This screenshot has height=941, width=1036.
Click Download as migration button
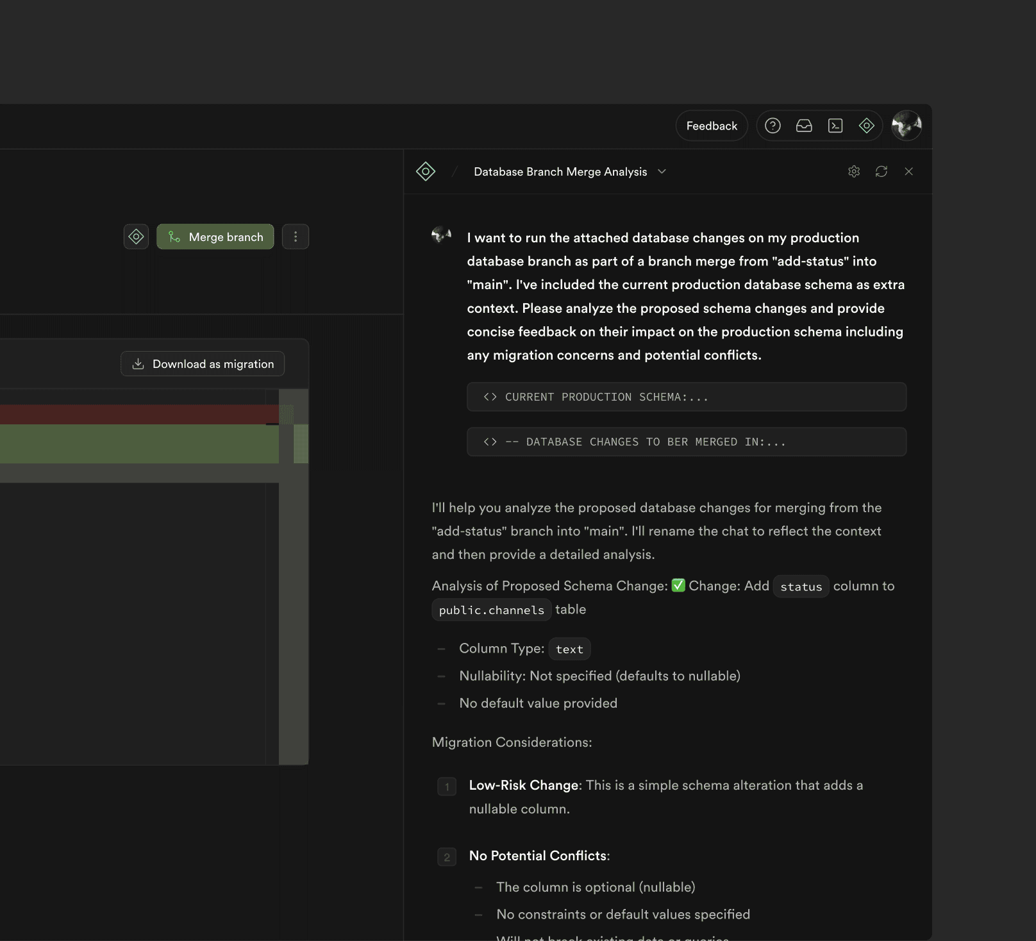203,364
